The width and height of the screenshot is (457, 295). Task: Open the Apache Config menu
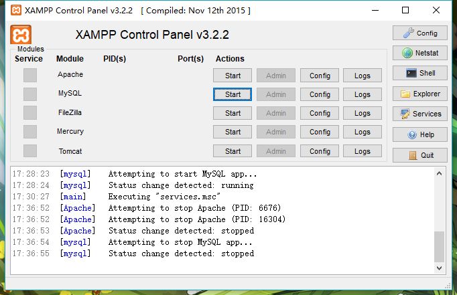320,76
